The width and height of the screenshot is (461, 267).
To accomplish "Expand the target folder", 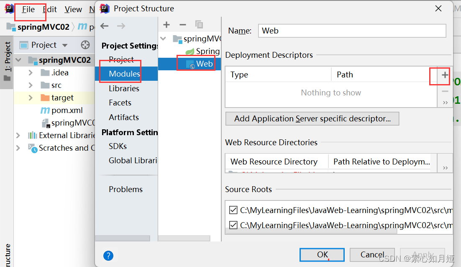I will [x=31, y=98].
